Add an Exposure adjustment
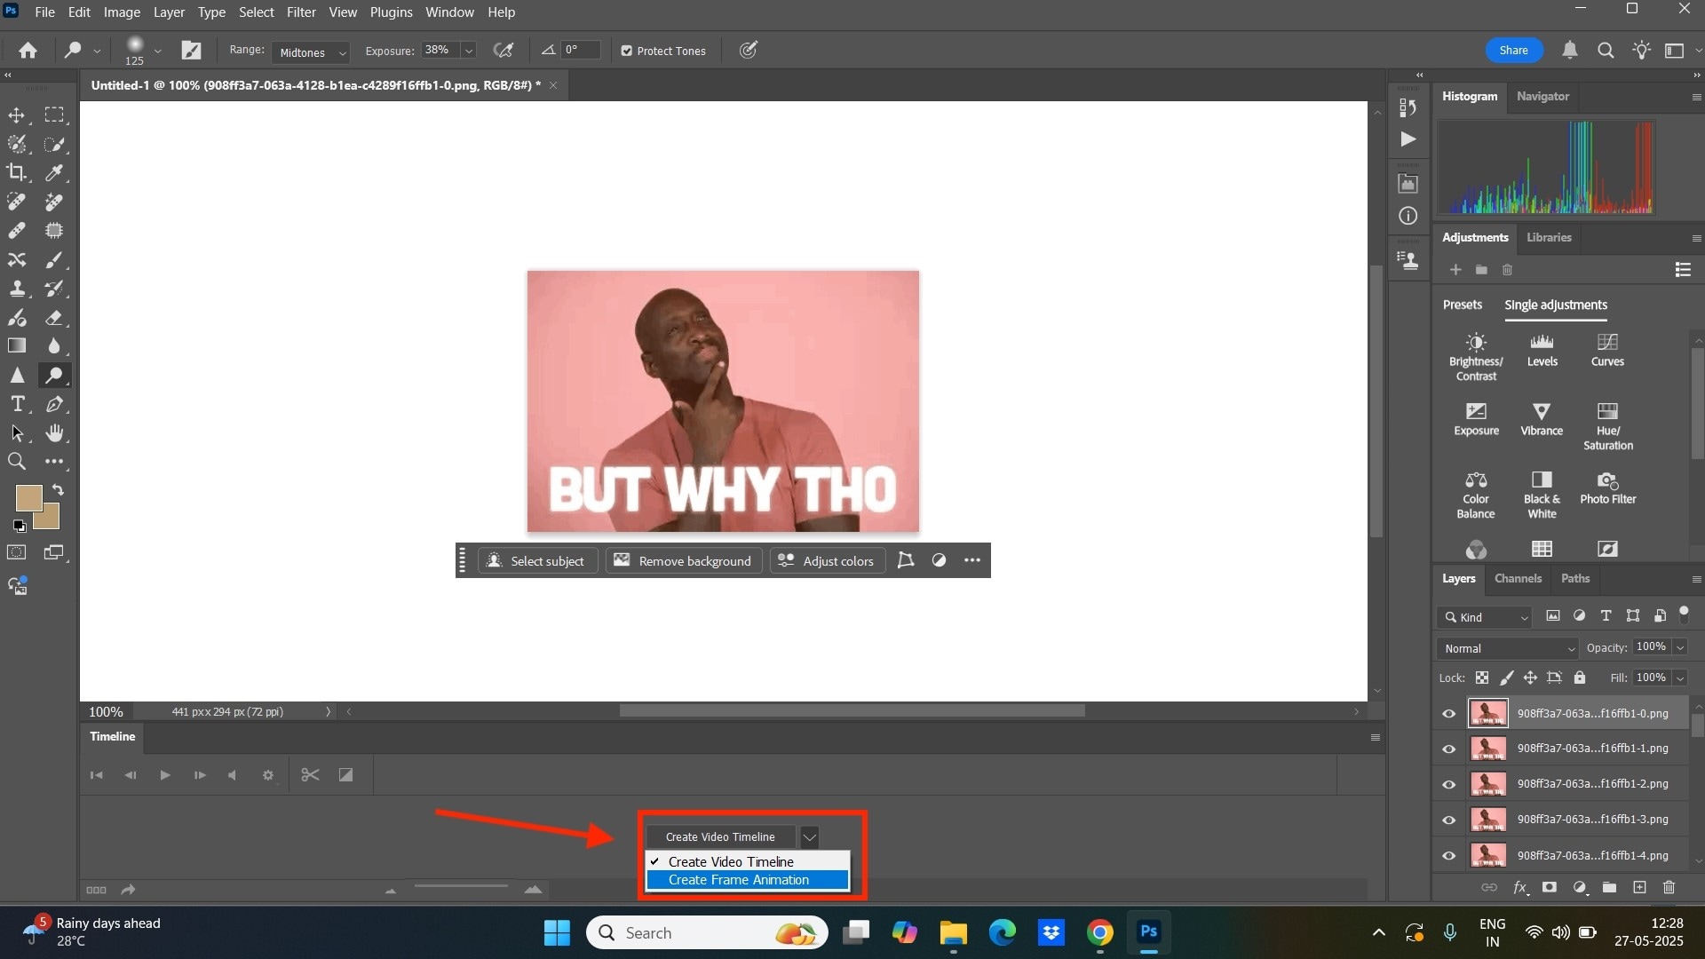This screenshot has height=959, width=1705. [x=1476, y=419]
